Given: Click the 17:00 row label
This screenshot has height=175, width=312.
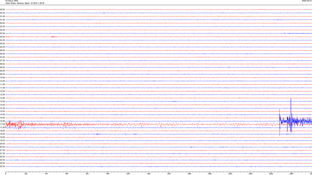Looking at the screenshot, I should (2, 124).
